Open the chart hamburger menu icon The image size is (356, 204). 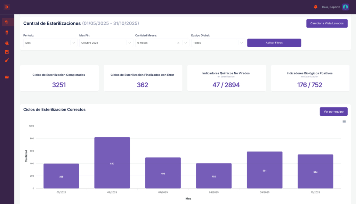[x=344, y=122]
